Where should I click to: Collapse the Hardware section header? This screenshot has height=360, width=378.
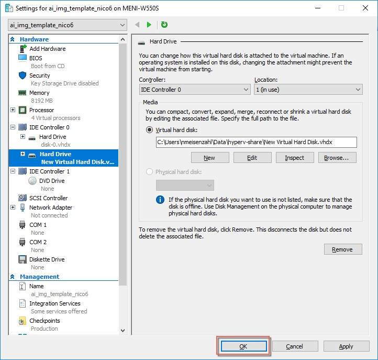[x=13, y=39]
